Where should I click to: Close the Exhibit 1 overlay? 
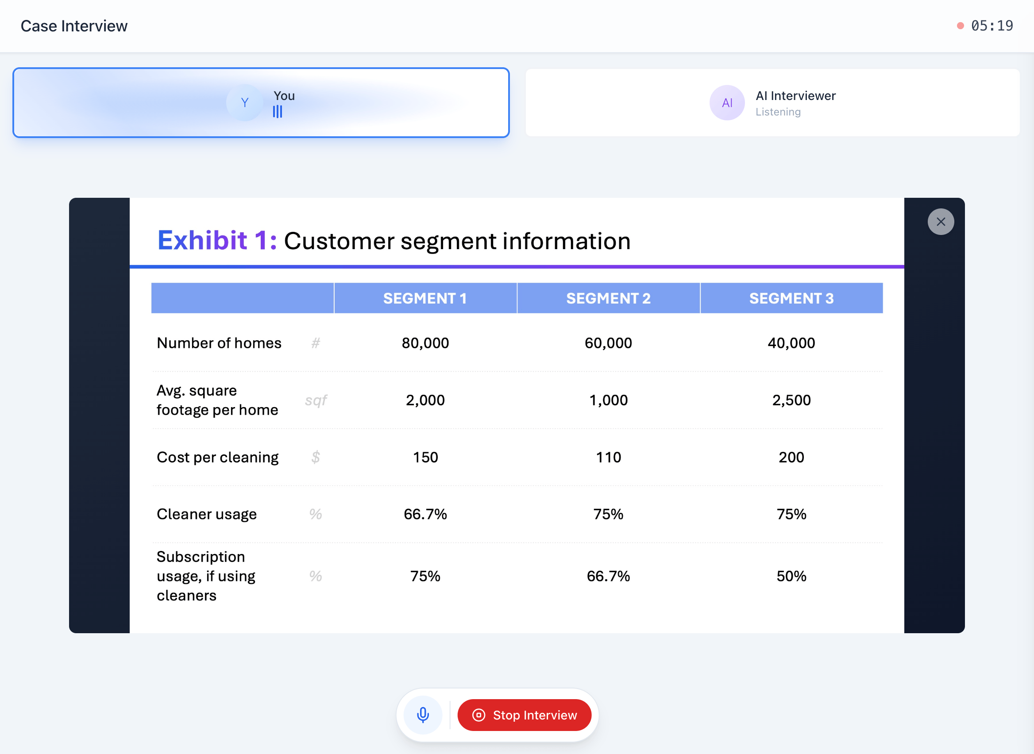pyautogui.click(x=941, y=222)
